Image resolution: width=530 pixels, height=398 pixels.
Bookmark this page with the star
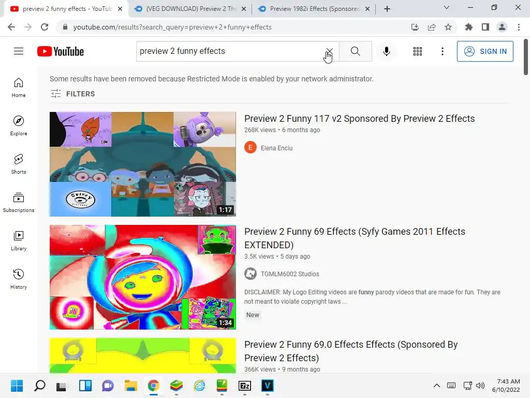point(448,27)
